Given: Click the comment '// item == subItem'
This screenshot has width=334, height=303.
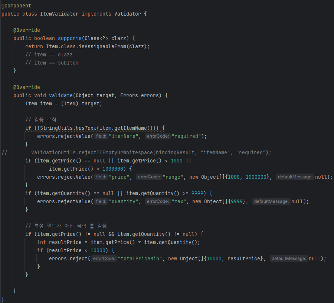Looking at the screenshot, I should point(52,63).
